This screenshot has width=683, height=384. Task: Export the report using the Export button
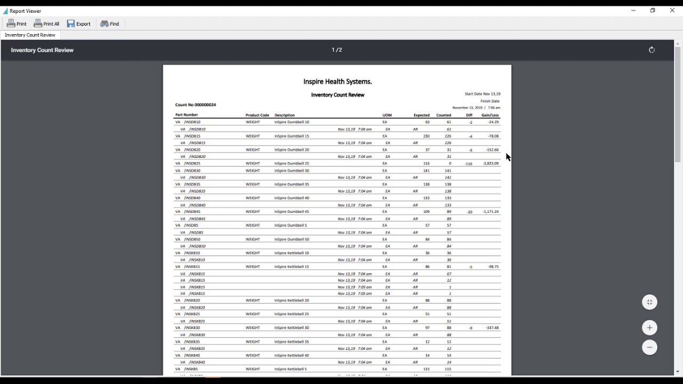coord(79,23)
